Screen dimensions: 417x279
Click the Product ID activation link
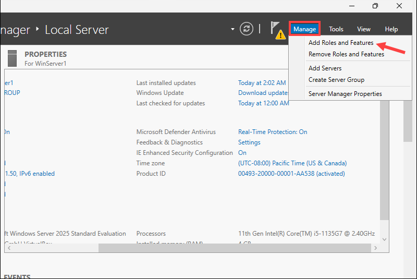(x=291, y=174)
